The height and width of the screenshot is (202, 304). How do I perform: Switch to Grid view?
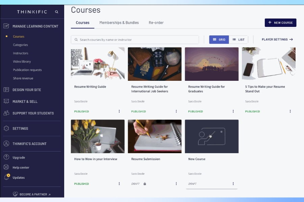219,40
